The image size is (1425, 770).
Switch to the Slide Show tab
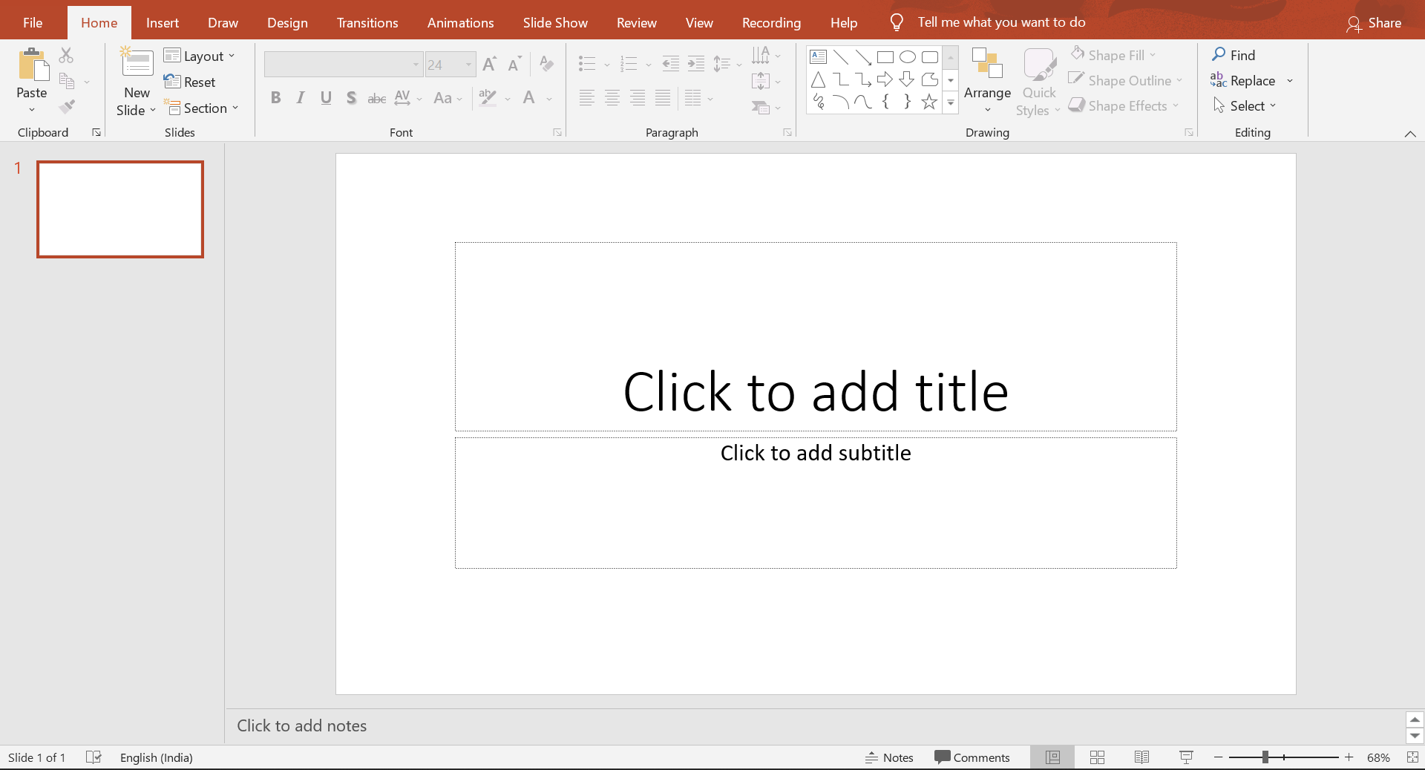click(x=555, y=22)
